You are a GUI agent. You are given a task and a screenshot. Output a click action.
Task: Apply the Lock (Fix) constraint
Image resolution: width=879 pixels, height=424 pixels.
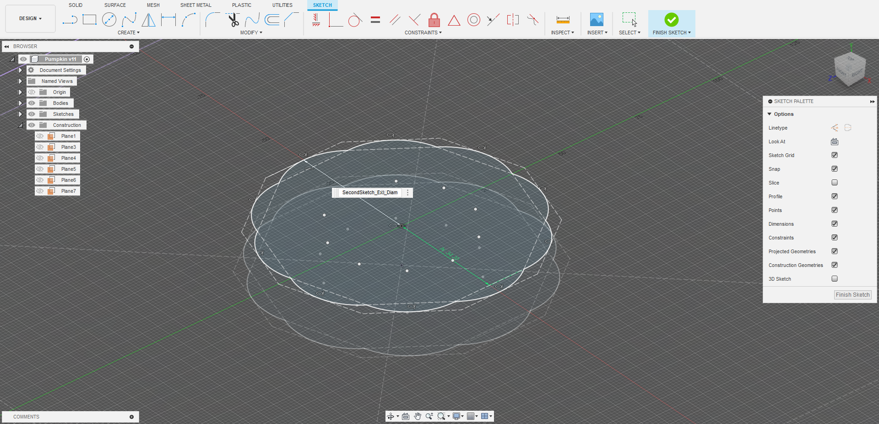click(434, 20)
